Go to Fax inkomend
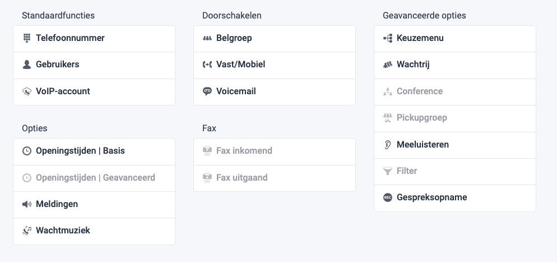The width and height of the screenshot is (557, 262). point(274,151)
